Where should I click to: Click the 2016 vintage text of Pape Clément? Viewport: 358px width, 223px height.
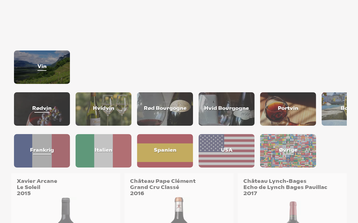pyautogui.click(x=137, y=193)
